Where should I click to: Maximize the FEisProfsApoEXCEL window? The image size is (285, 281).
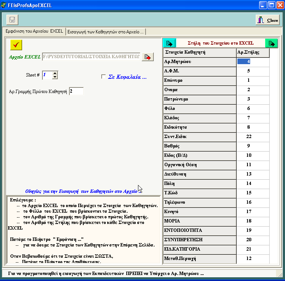coord(271,5)
